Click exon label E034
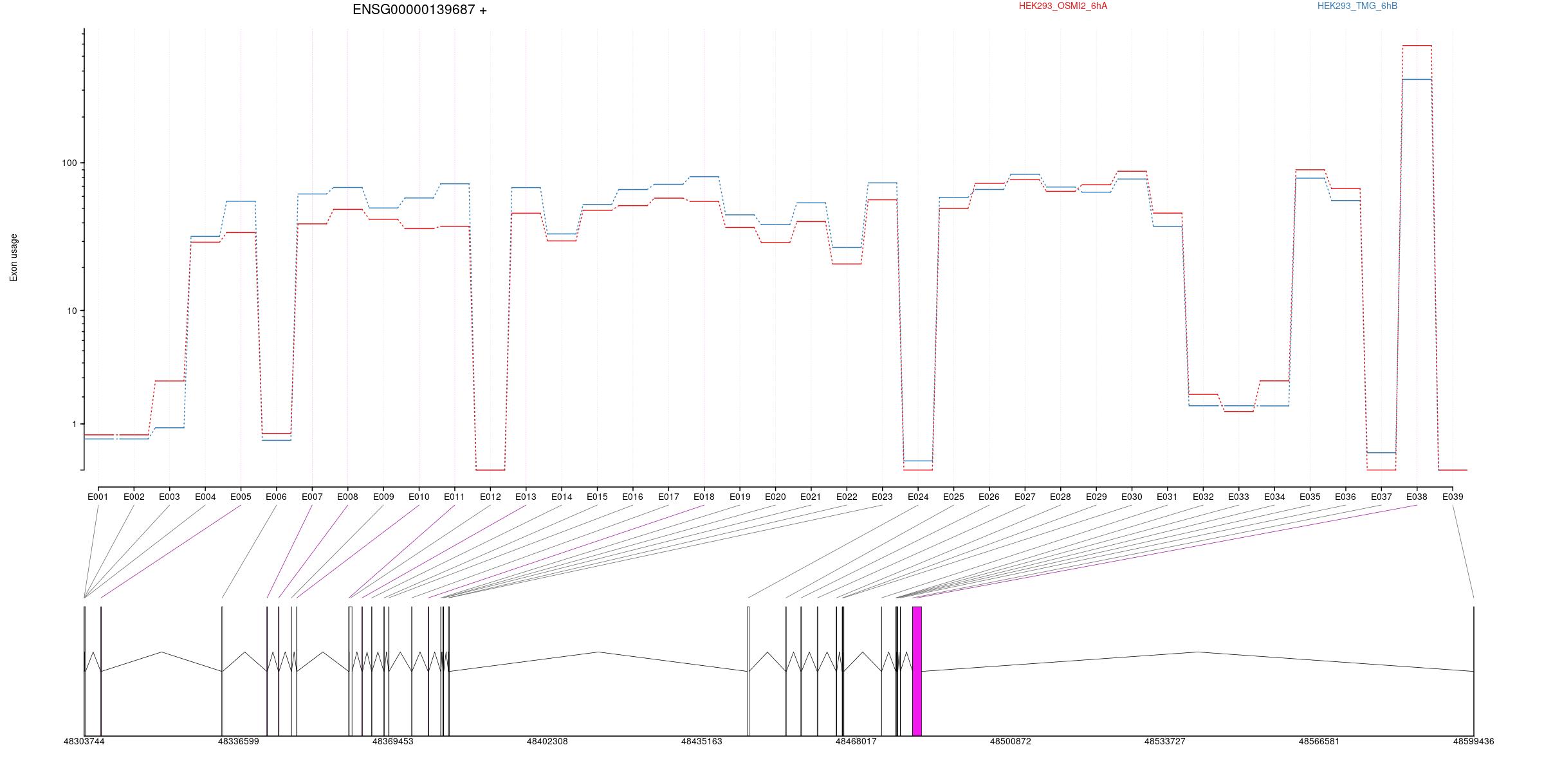 [1274, 497]
